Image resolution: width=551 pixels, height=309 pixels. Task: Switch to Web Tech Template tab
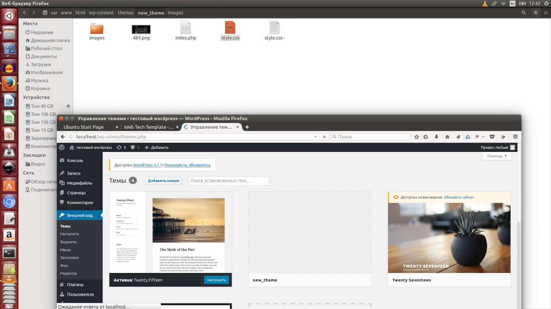(x=149, y=127)
